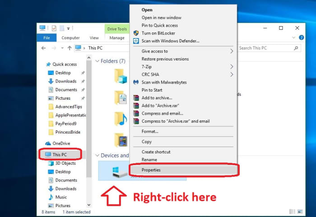This screenshot has height=217, width=316.
Task: Click the Music note icon in navigation pane
Action: click(x=51, y=197)
